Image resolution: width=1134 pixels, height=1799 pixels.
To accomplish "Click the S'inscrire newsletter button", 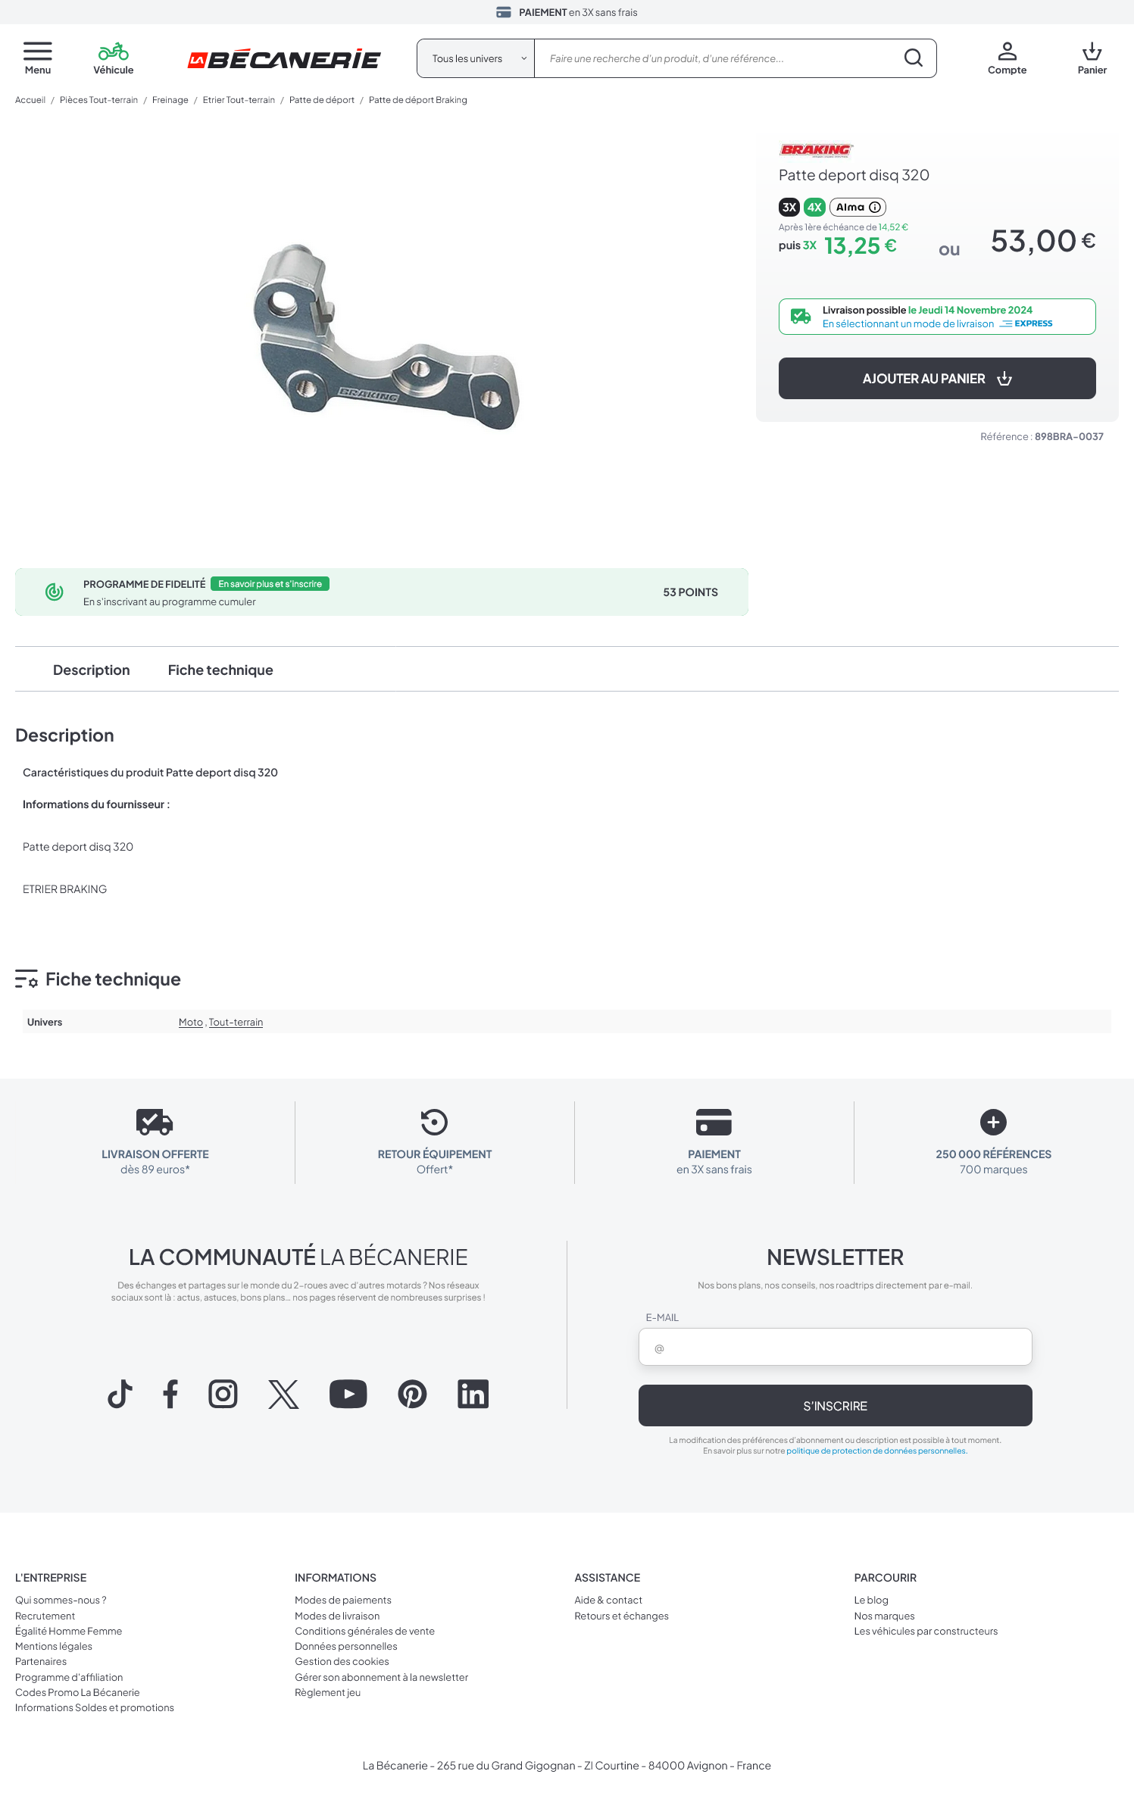I will coord(835,1406).
